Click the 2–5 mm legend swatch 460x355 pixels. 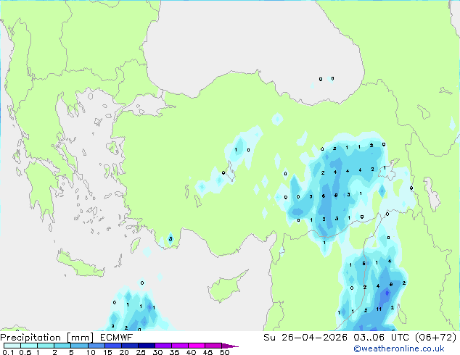pyautogui.click(x=62, y=346)
